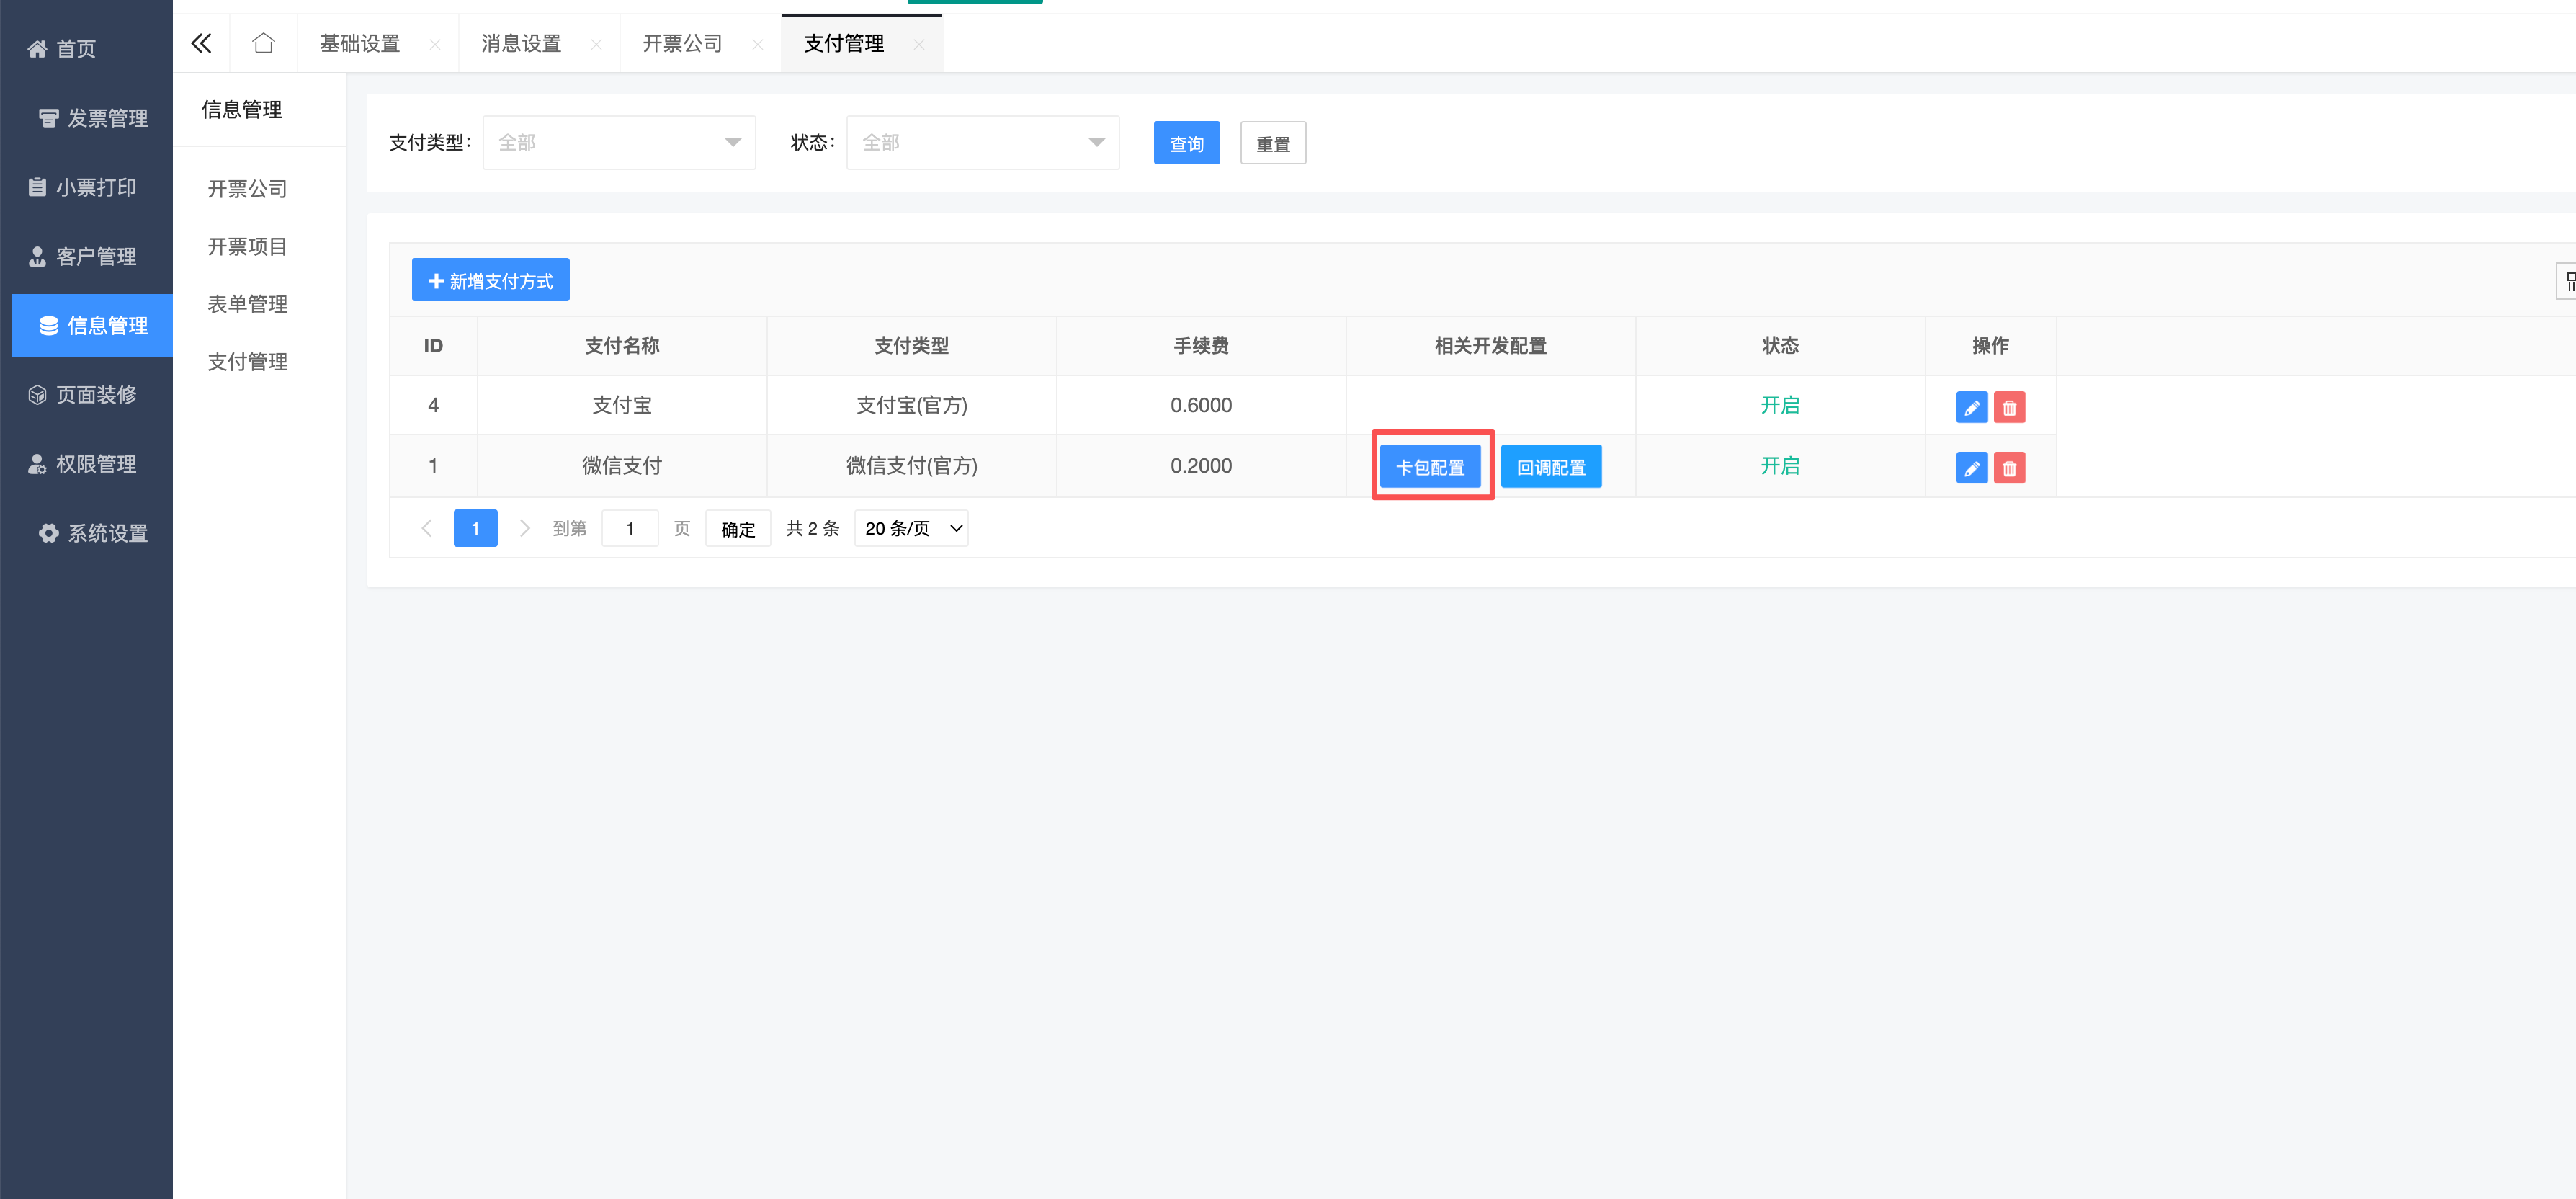
Task: Click delete trash icon for 微信支付 row
Action: [x=2009, y=467]
